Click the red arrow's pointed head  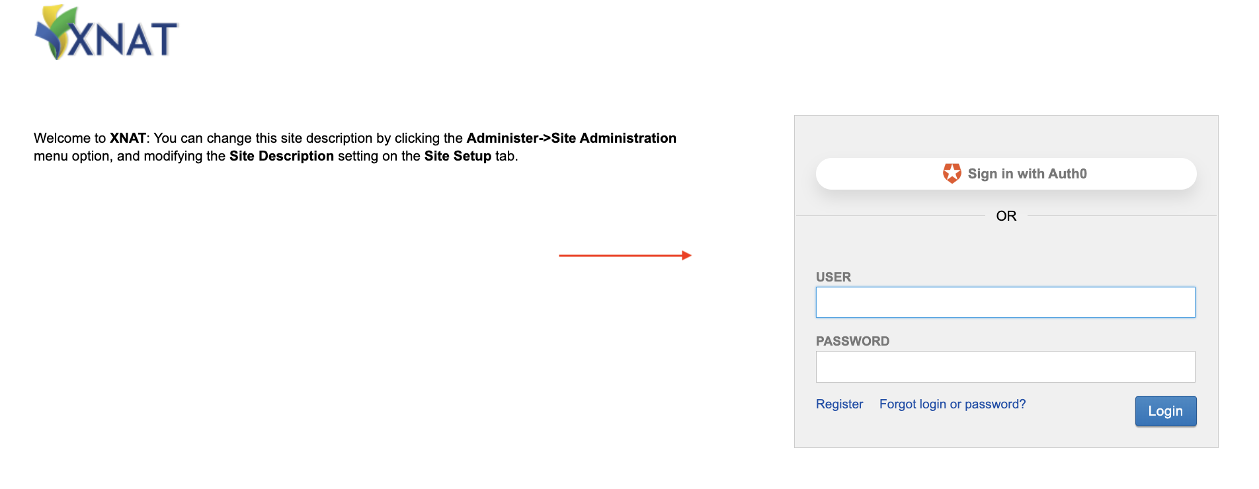point(686,255)
